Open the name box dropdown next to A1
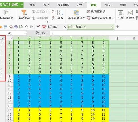 [x=25, y=33]
